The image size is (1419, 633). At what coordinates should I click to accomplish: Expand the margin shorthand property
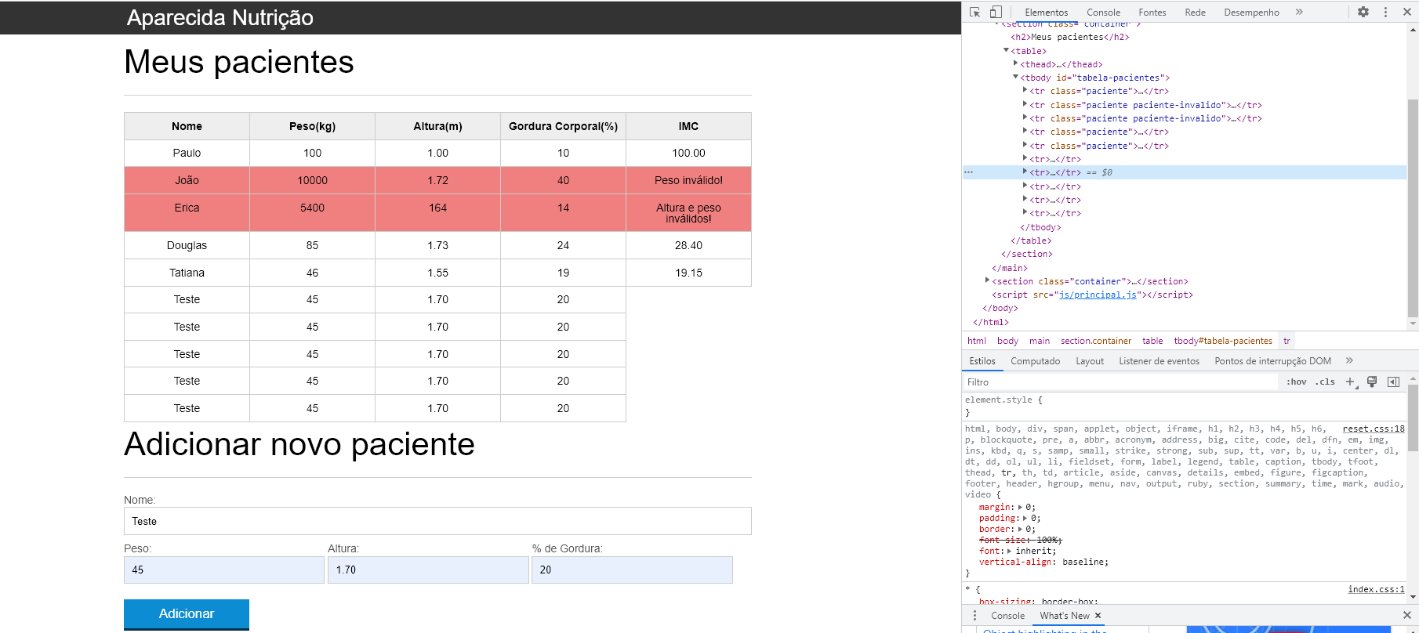click(1020, 507)
